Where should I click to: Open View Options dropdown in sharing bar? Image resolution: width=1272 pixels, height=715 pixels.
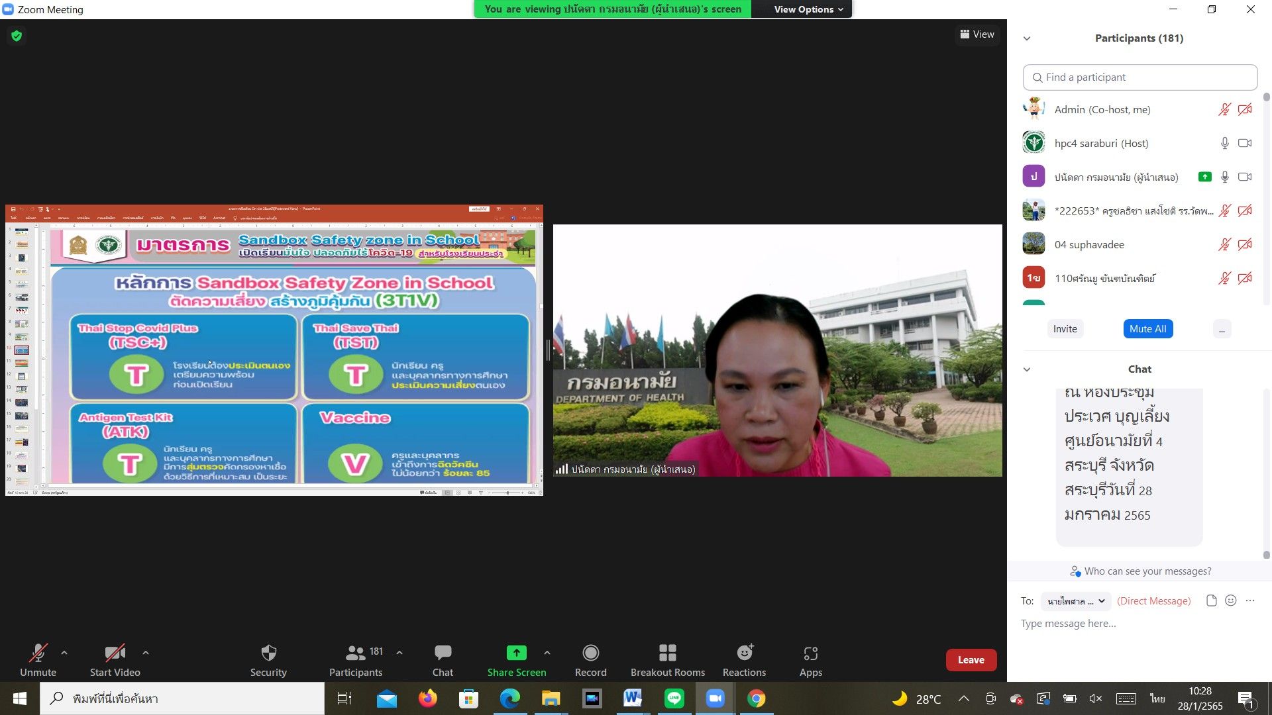[808, 9]
